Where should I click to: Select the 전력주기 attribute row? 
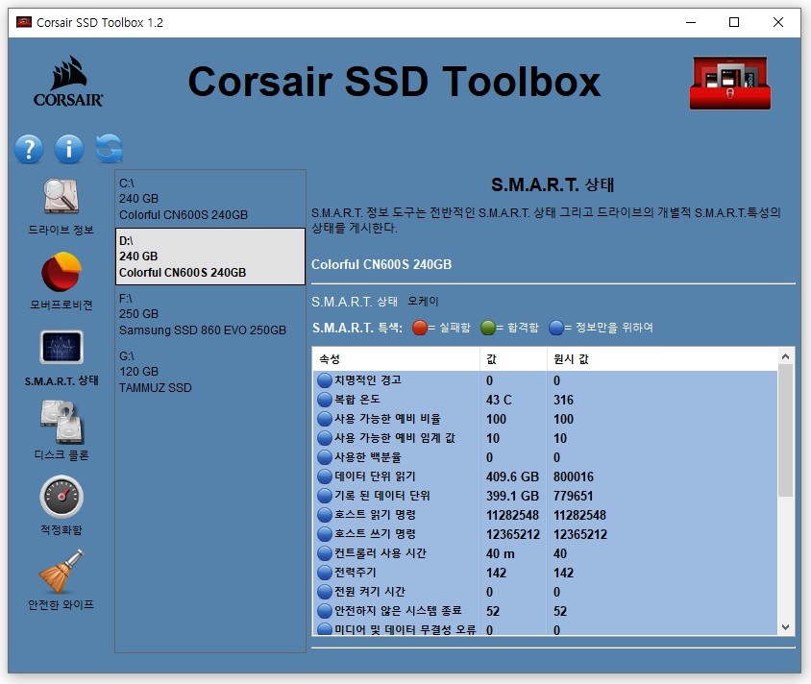(545, 573)
